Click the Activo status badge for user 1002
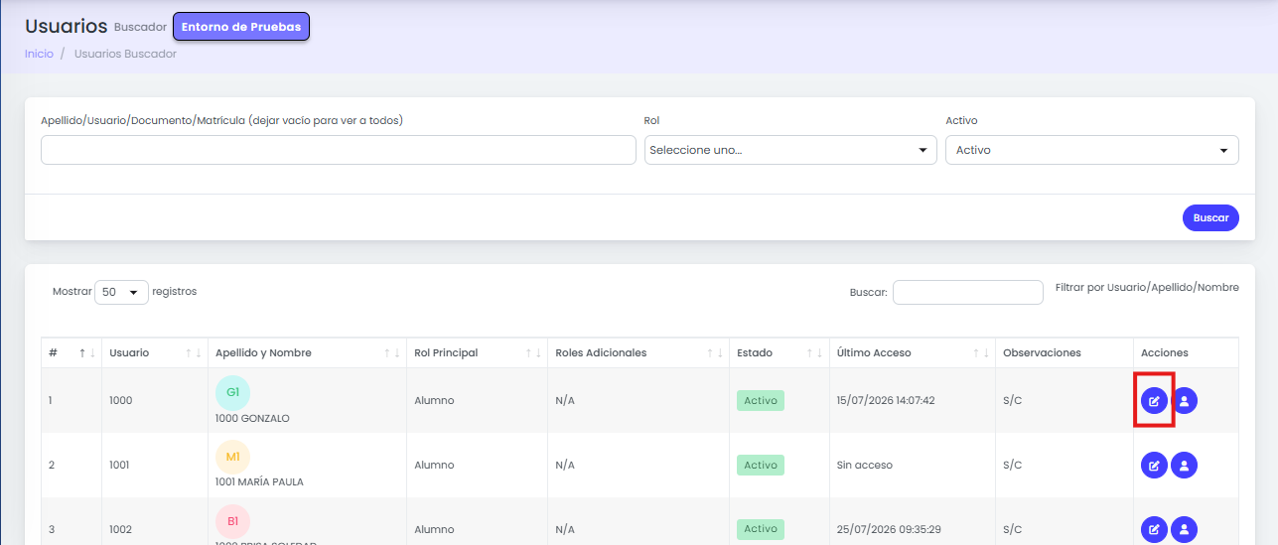The height and width of the screenshot is (545, 1278). 761,529
